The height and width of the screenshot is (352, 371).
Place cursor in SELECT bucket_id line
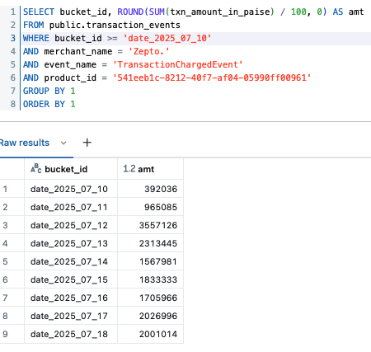[x=194, y=12]
